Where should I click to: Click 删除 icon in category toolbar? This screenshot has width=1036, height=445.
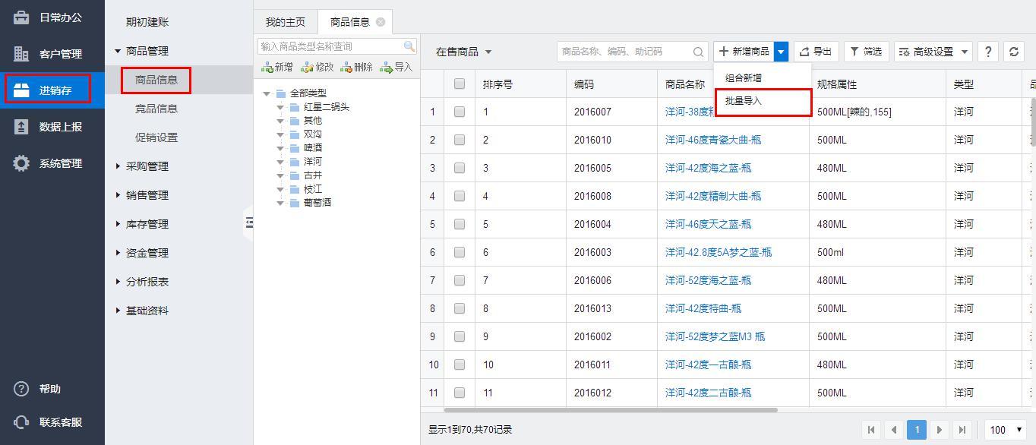pyautogui.click(x=357, y=68)
